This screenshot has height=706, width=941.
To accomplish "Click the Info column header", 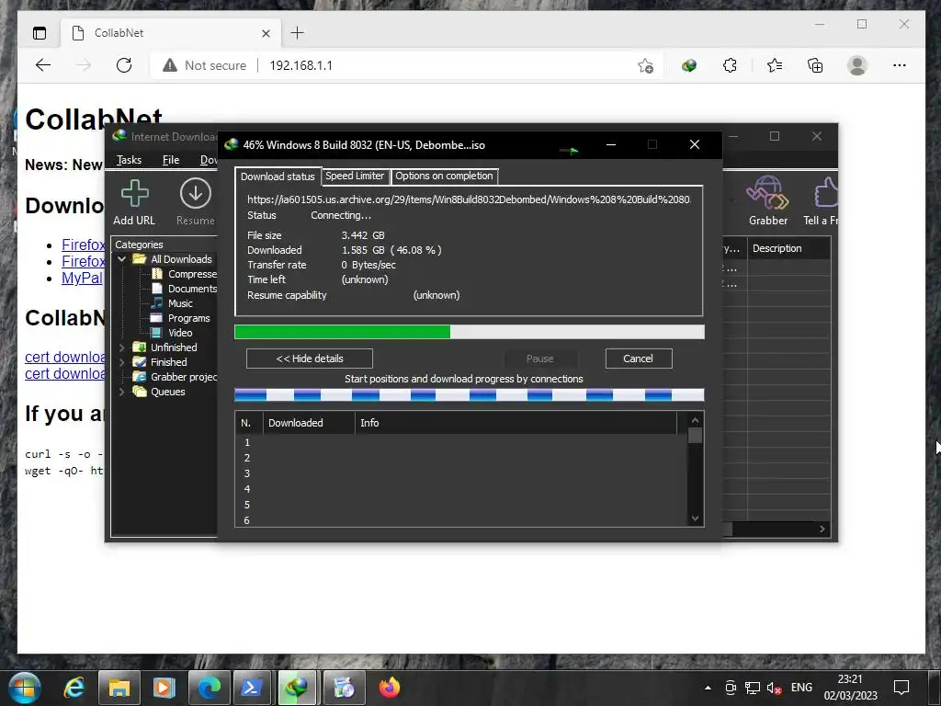I will tap(516, 423).
